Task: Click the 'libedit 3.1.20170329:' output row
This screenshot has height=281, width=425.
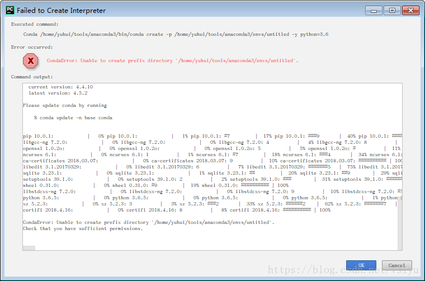Action: (212, 167)
